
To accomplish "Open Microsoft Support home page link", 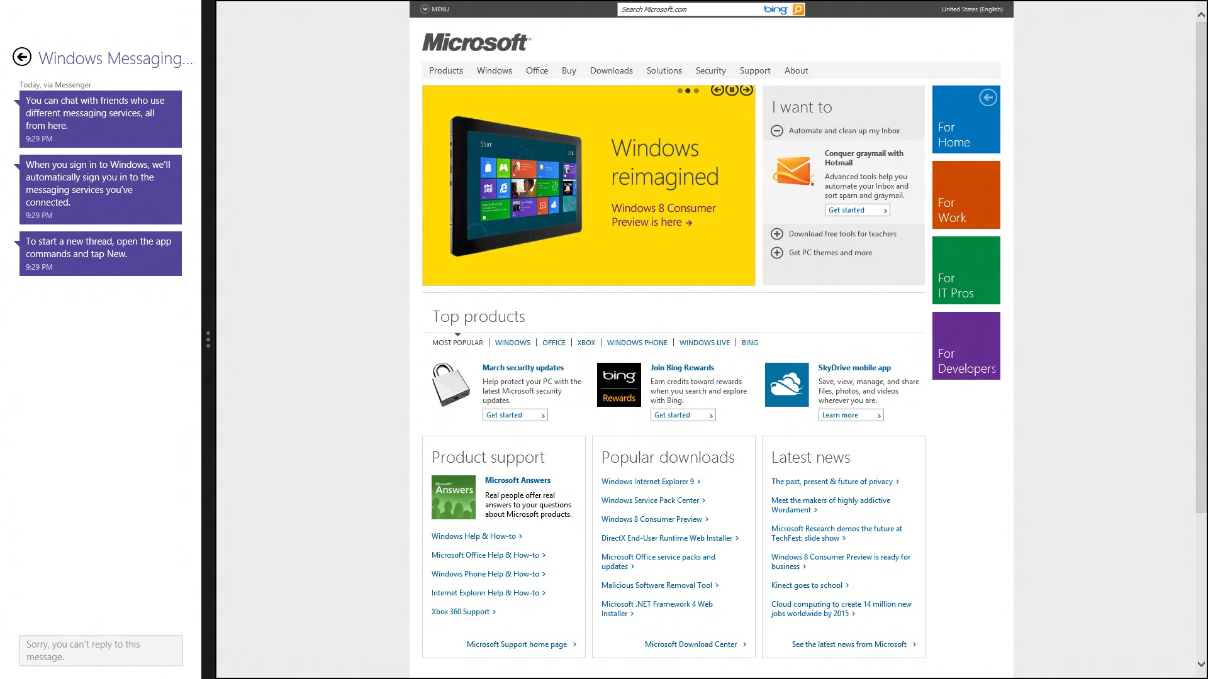I will pos(522,644).
